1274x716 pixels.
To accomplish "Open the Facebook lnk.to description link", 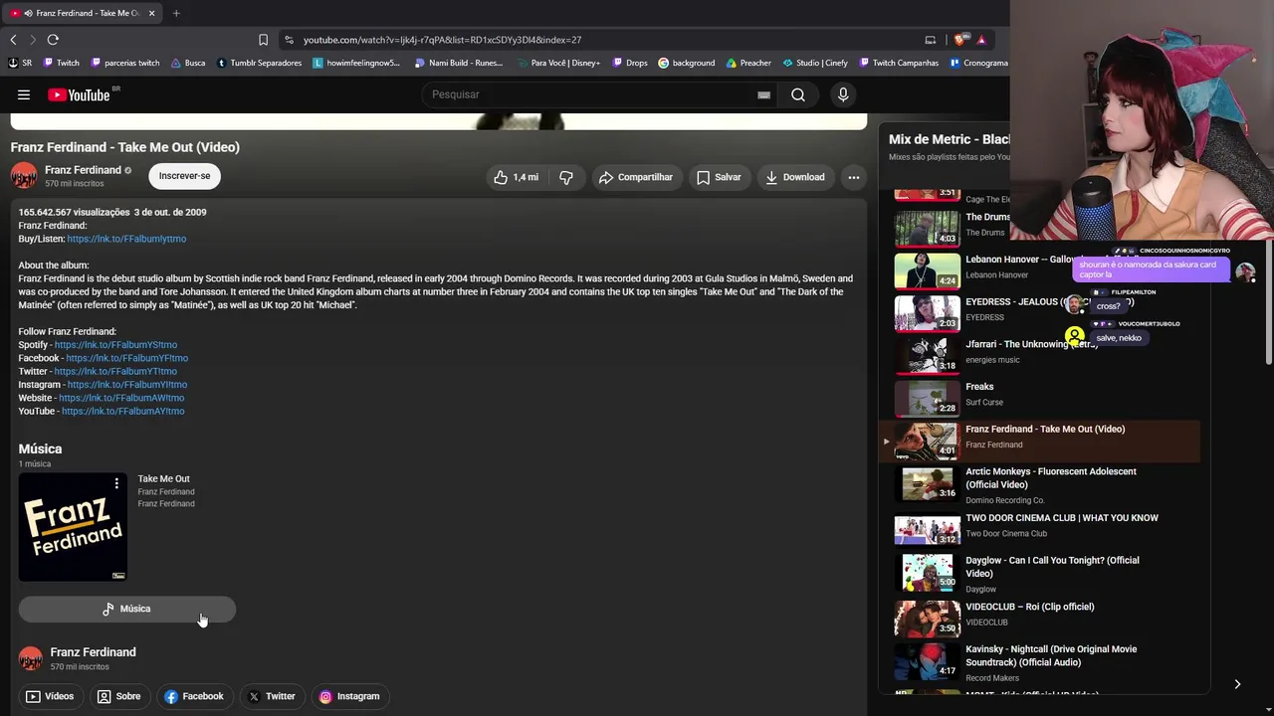I will tap(126, 358).
